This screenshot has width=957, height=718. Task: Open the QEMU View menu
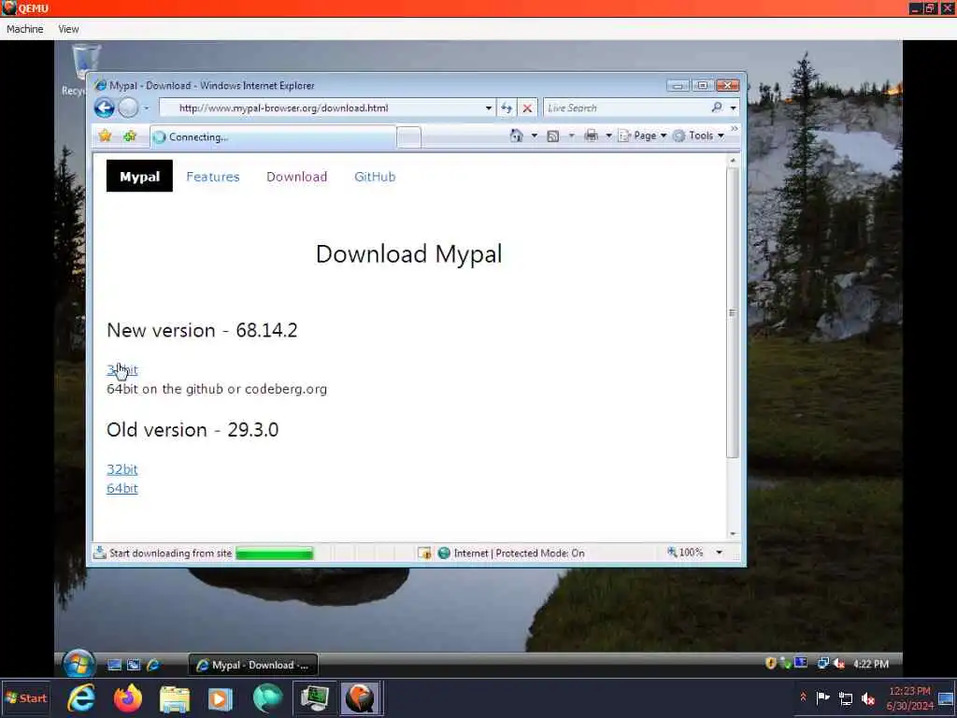point(68,29)
